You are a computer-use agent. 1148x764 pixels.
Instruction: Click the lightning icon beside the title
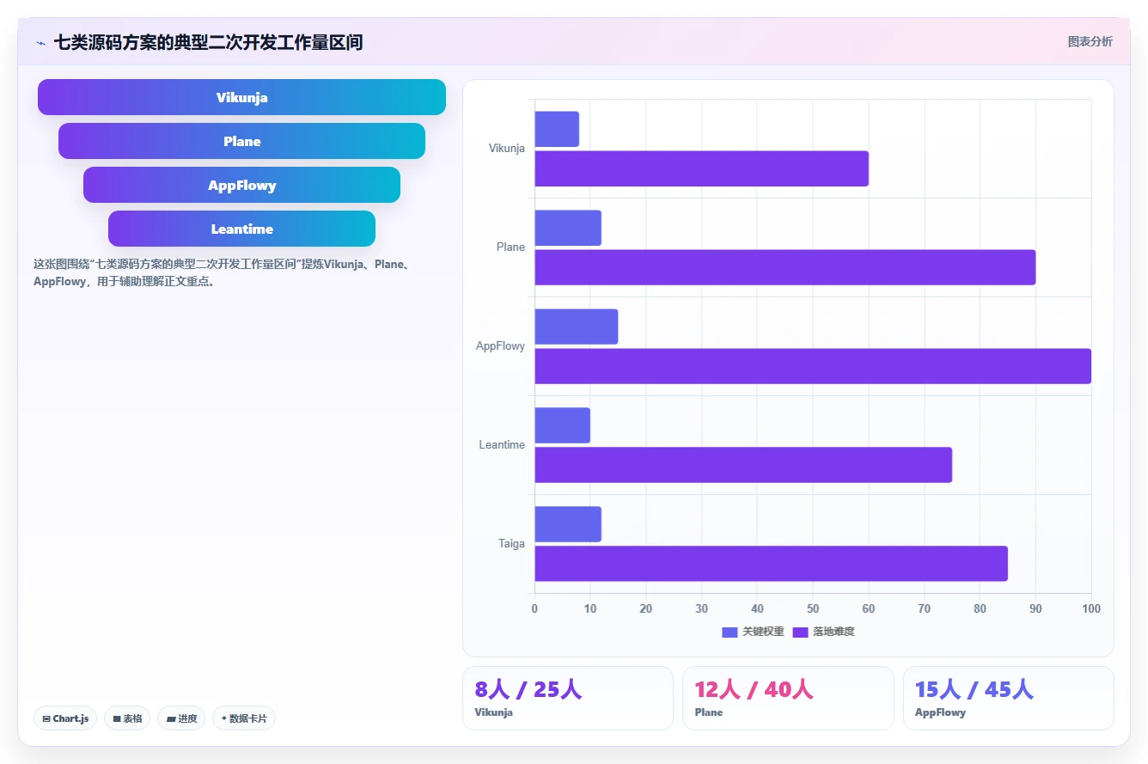[x=40, y=42]
